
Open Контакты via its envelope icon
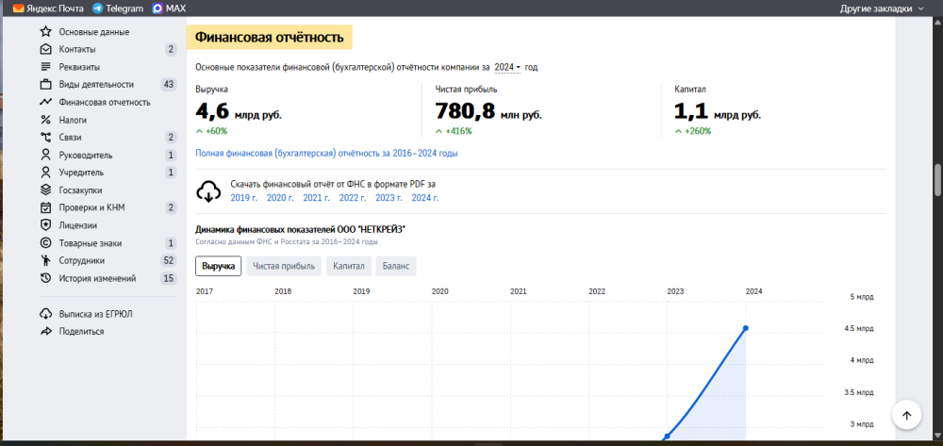[x=45, y=49]
